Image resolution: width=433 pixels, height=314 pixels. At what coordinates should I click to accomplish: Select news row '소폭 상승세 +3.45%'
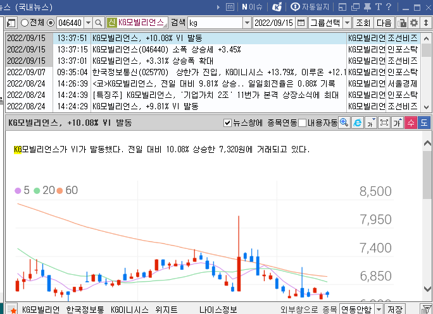coord(213,49)
